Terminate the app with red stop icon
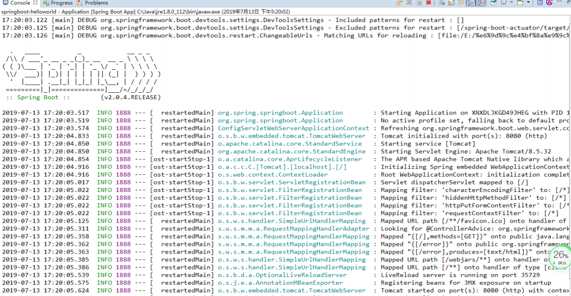571x296 pixels. pos(429,2)
